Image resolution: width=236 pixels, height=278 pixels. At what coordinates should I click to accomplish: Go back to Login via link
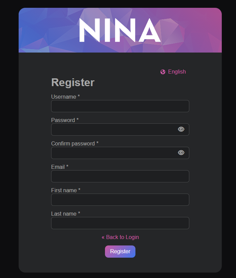[x=120, y=237]
